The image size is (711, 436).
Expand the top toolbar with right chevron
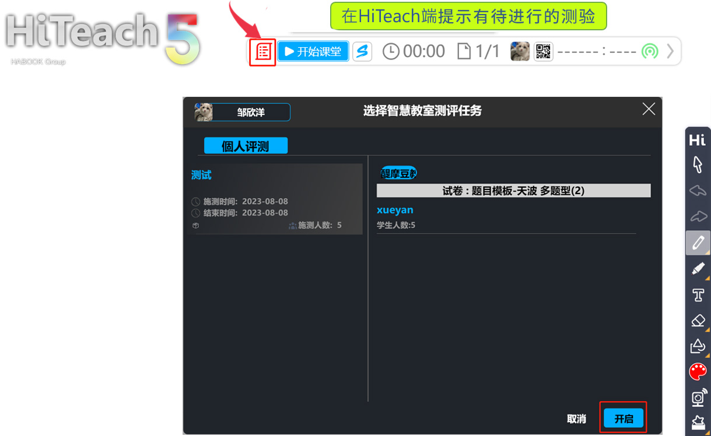pos(670,51)
